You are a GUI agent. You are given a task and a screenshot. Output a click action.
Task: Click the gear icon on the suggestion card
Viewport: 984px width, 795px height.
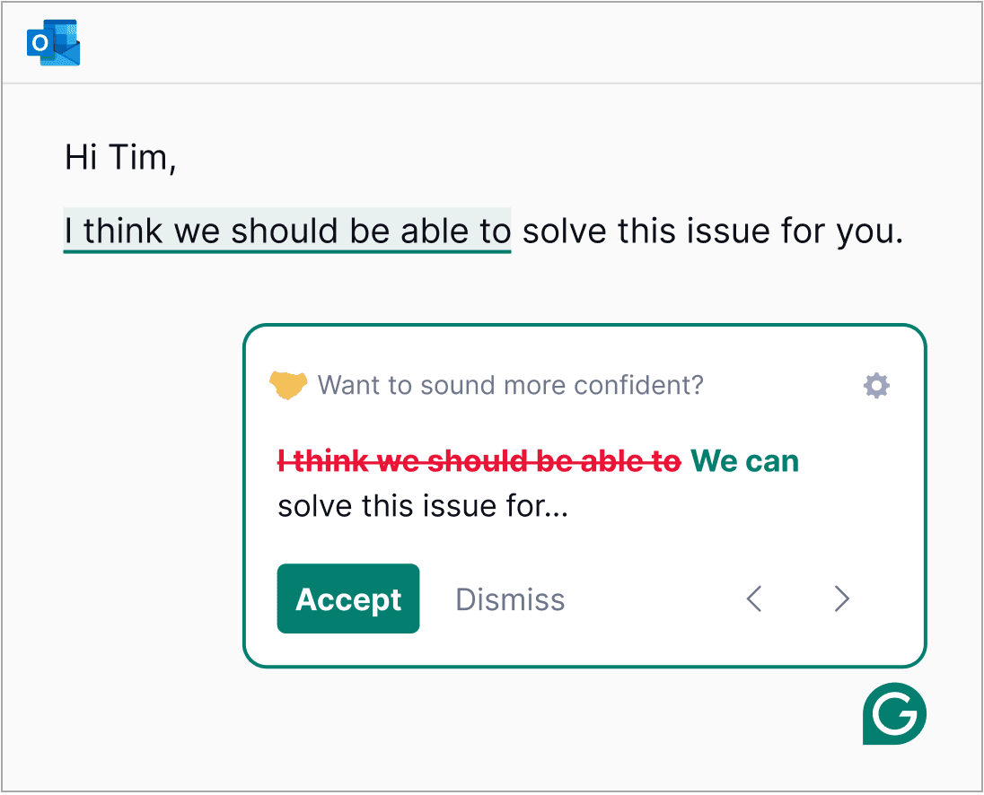tap(876, 385)
